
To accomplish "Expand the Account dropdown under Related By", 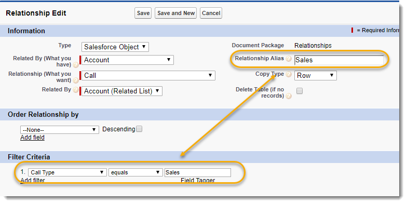I will [128, 60].
